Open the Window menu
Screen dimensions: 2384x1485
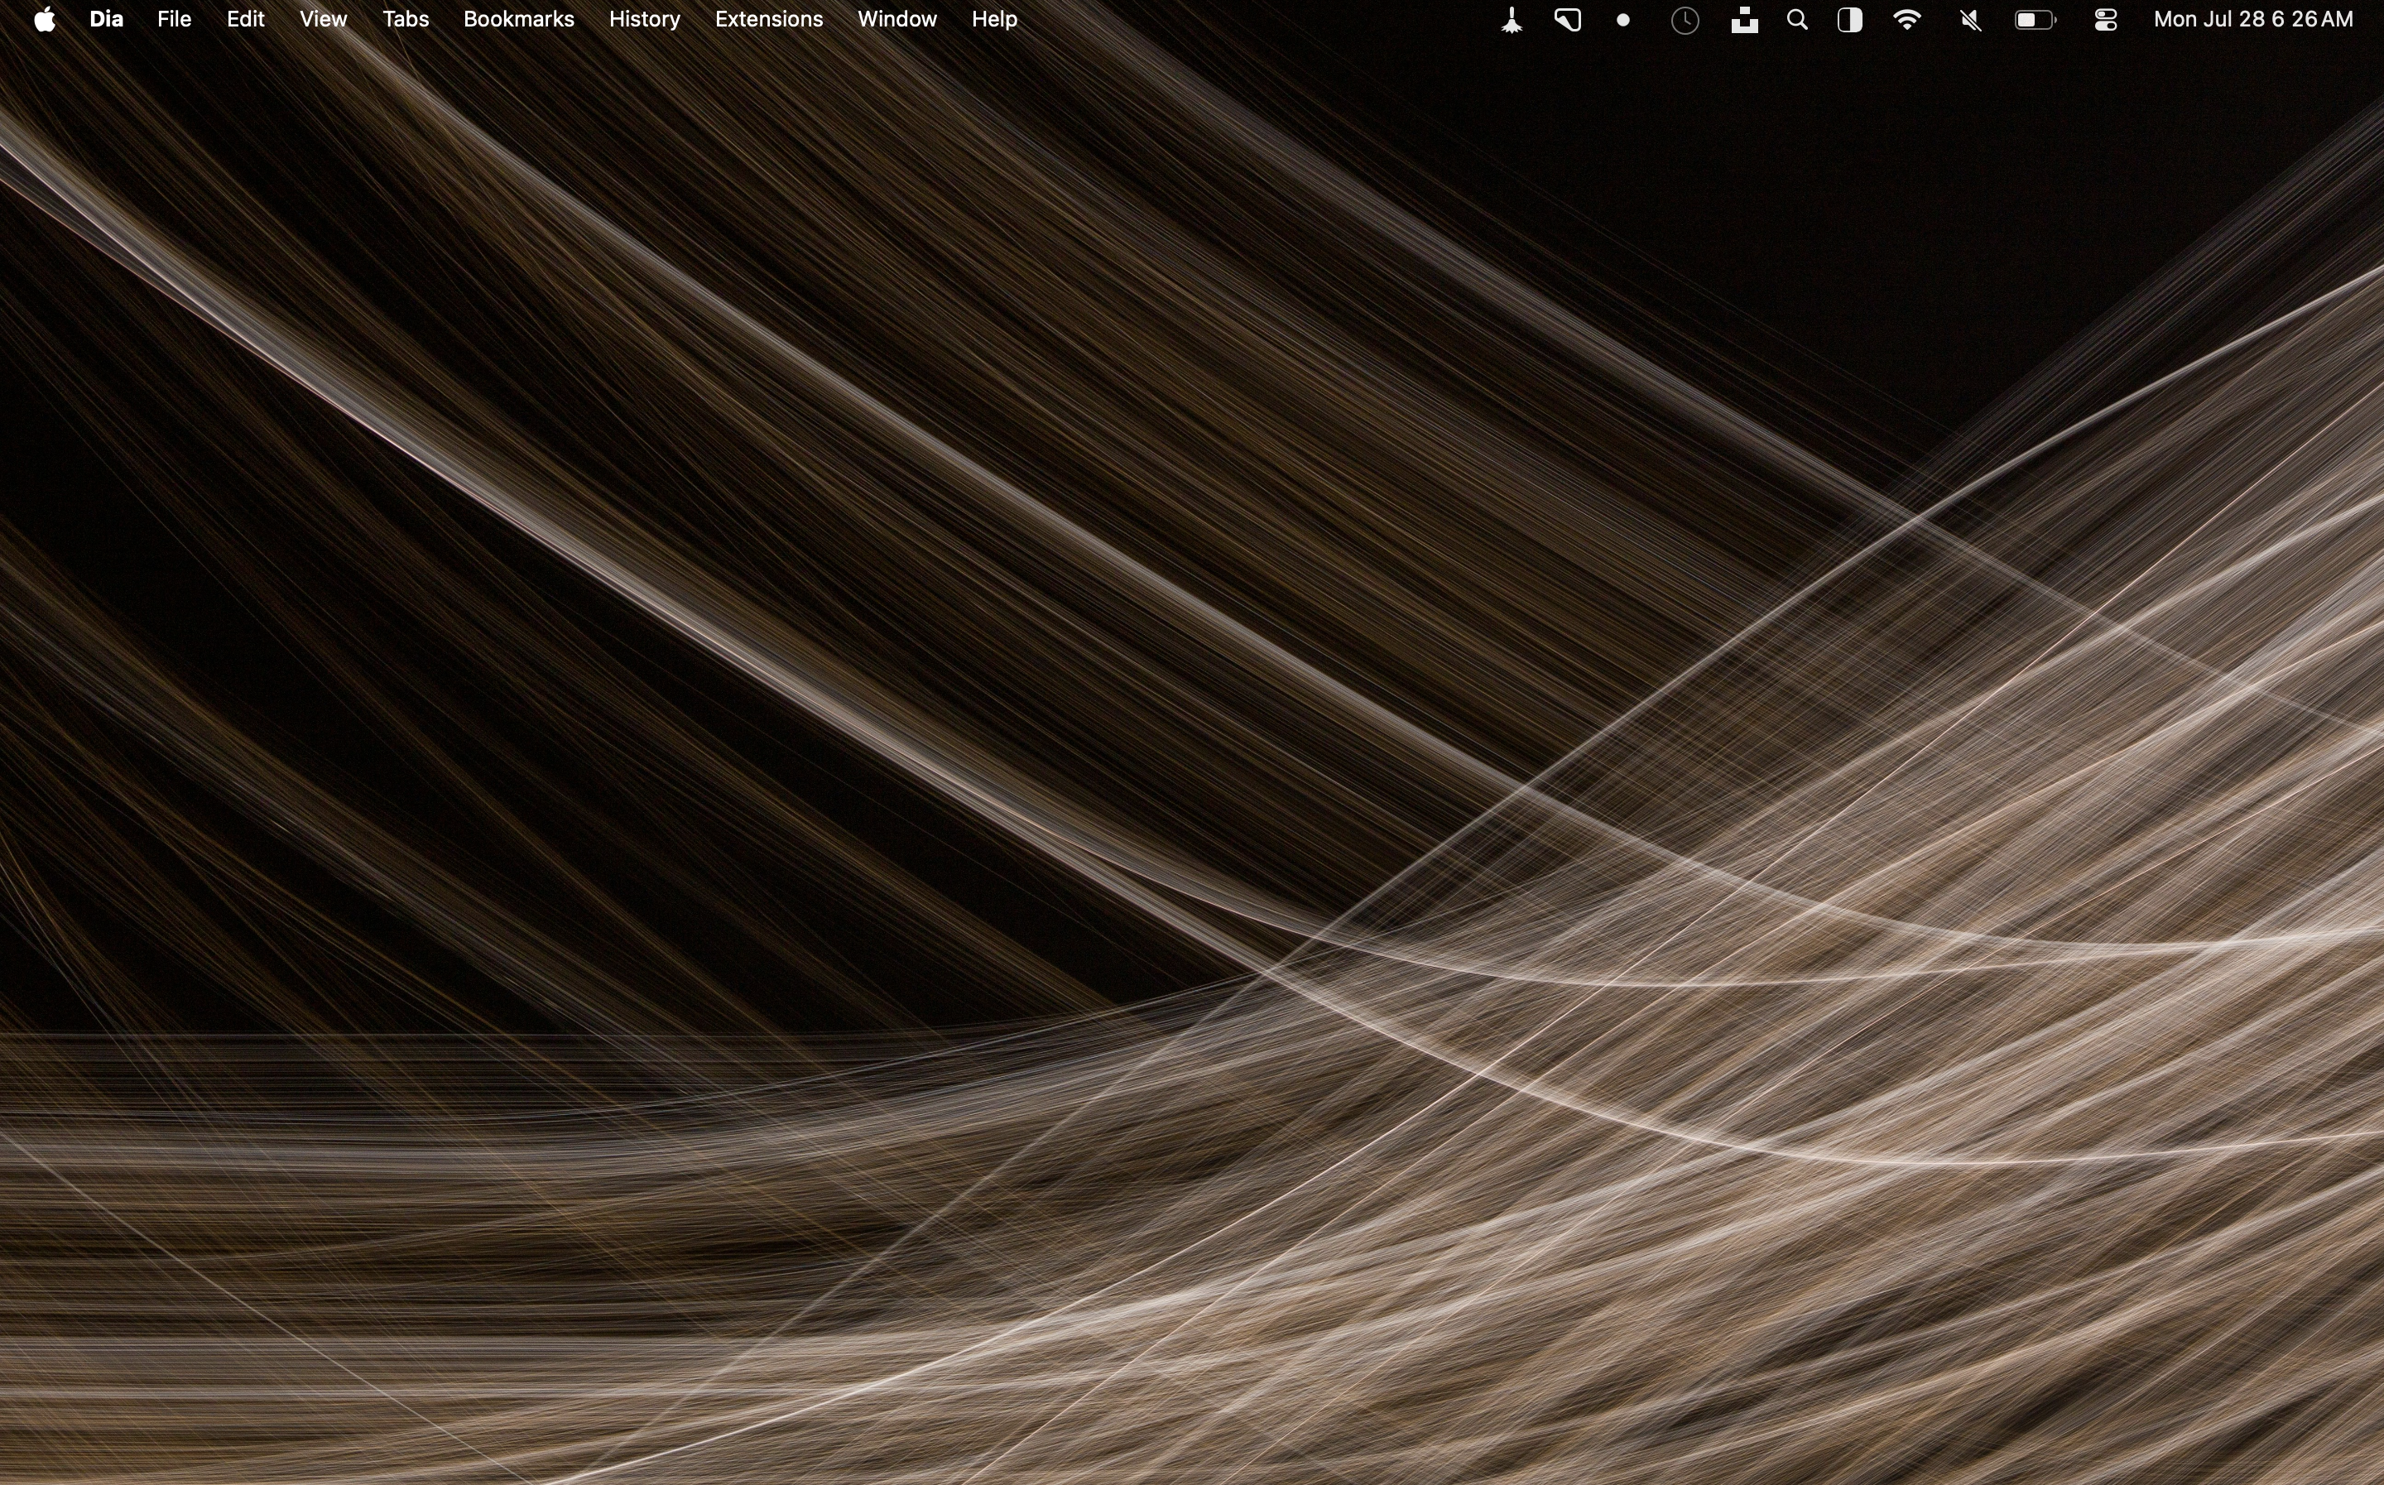[x=897, y=19]
